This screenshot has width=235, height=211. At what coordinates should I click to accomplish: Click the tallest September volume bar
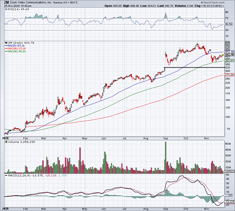click(x=166, y=158)
